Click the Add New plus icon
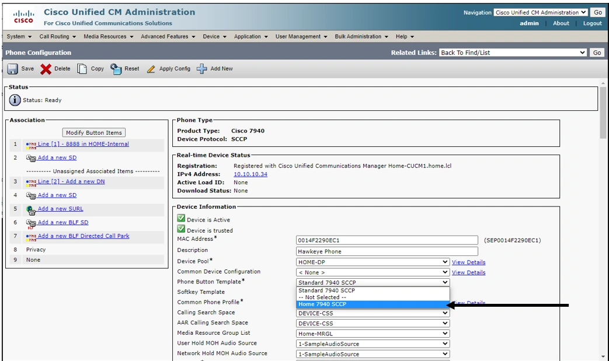Image resolution: width=609 pixels, height=361 pixels. [201, 69]
